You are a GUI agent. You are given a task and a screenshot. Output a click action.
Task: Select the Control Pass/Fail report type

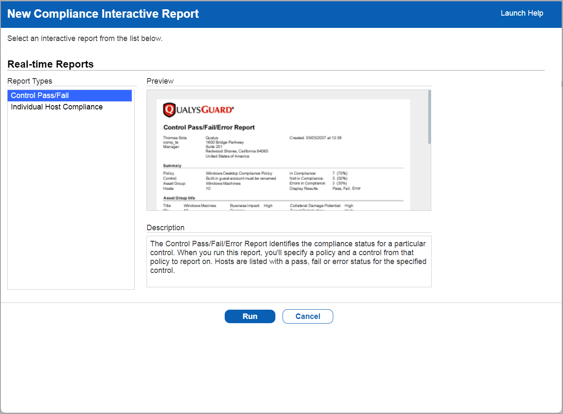pos(40,95)
